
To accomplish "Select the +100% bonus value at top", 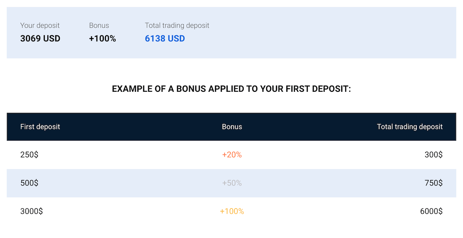I will point(102,39).
